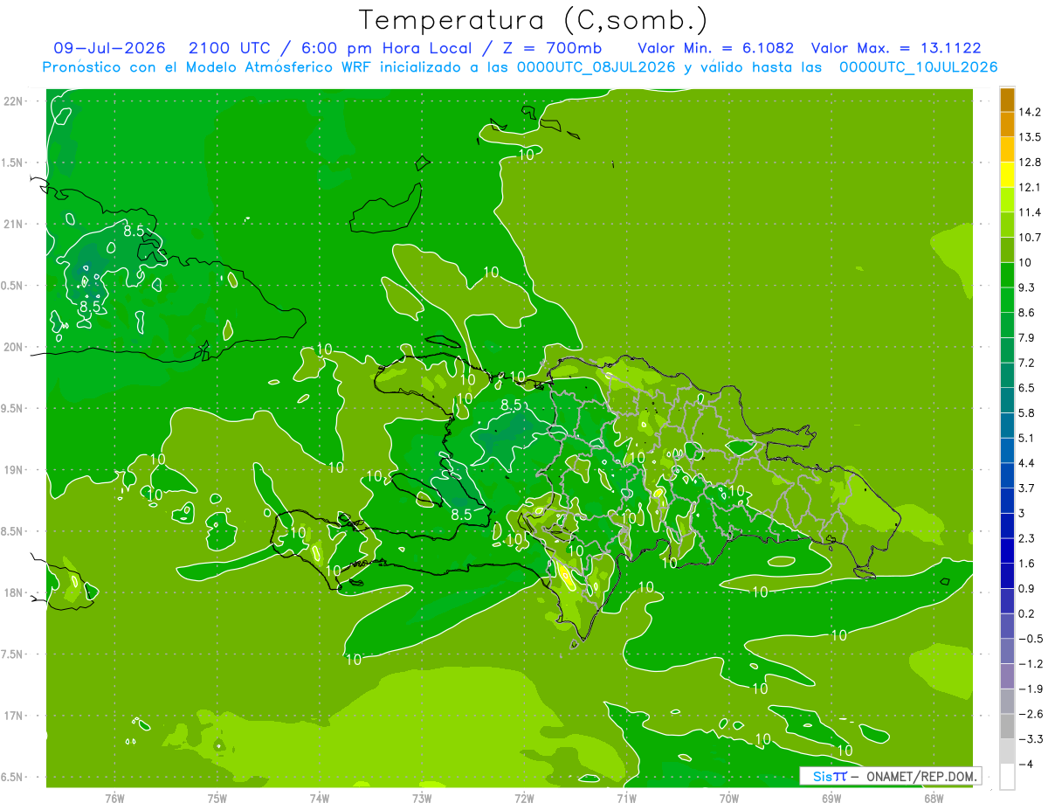Pick the green swatch between 9.3 and 10
1048x810 pixels.
(x=1007, y=275)
